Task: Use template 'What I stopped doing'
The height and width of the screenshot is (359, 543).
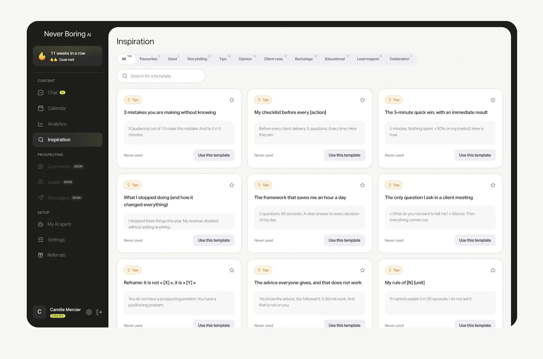Action: (x=214, y=240)
